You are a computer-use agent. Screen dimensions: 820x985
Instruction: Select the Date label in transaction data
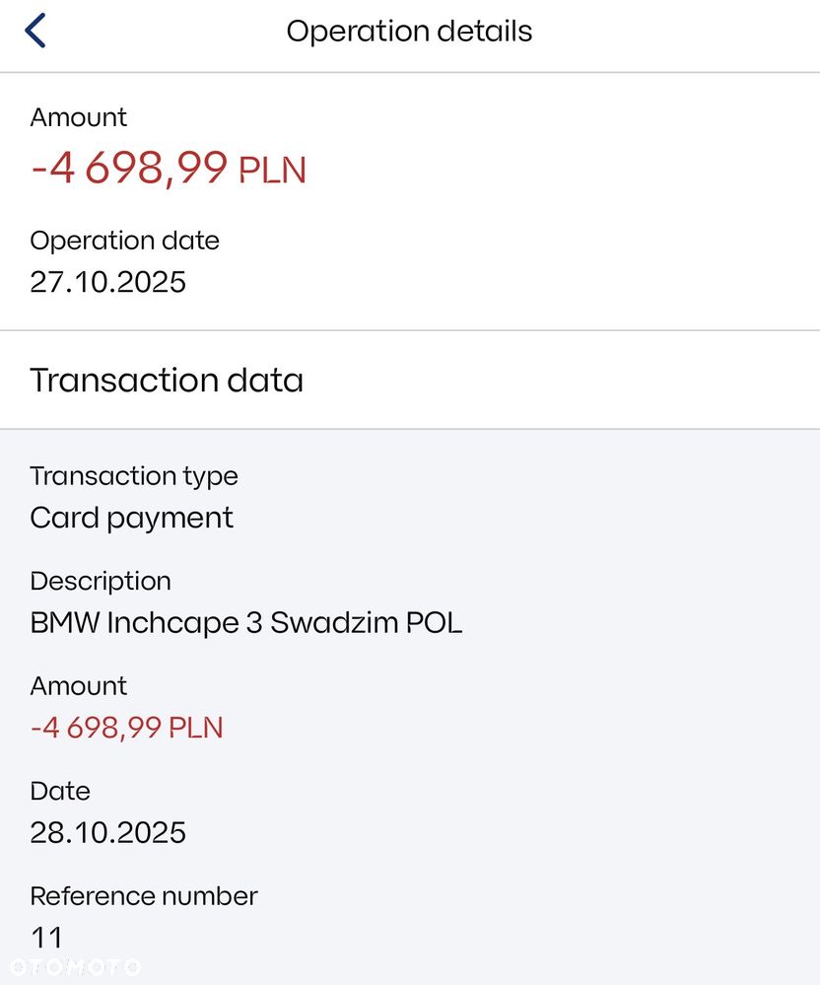60,791
